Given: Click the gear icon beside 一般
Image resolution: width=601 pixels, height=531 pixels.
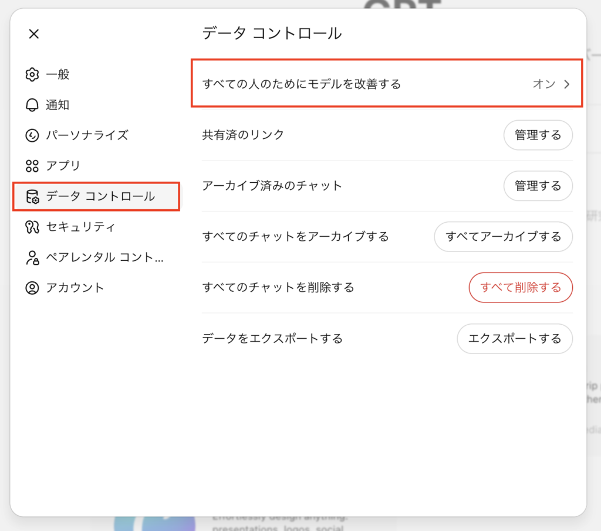Looking at the screenshot, I should pyautogui.click(x=32, y=74).
